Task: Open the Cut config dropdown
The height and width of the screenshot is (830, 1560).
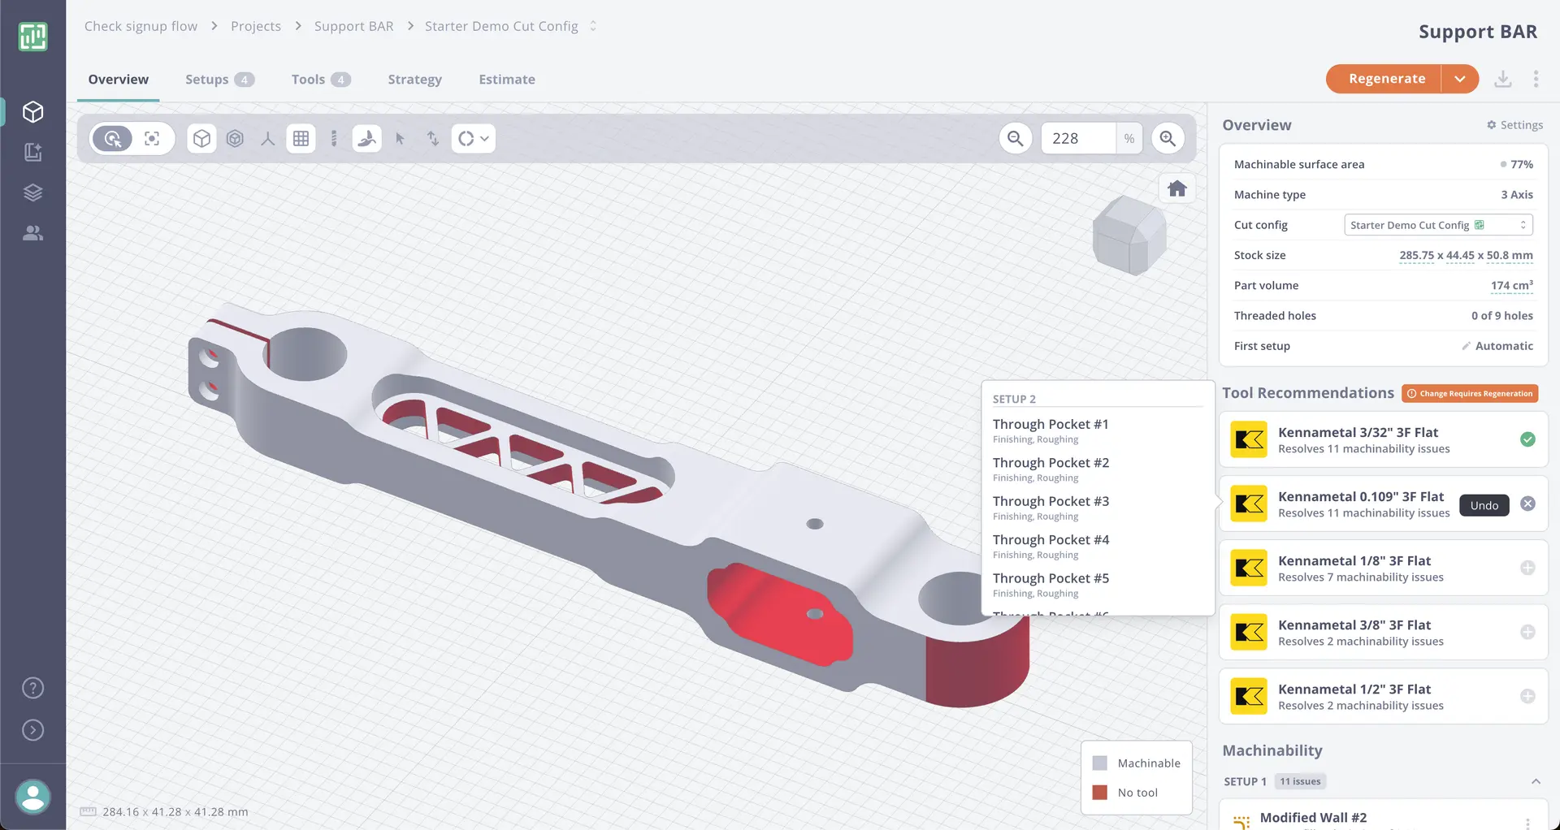Action: pos(1438,225)
